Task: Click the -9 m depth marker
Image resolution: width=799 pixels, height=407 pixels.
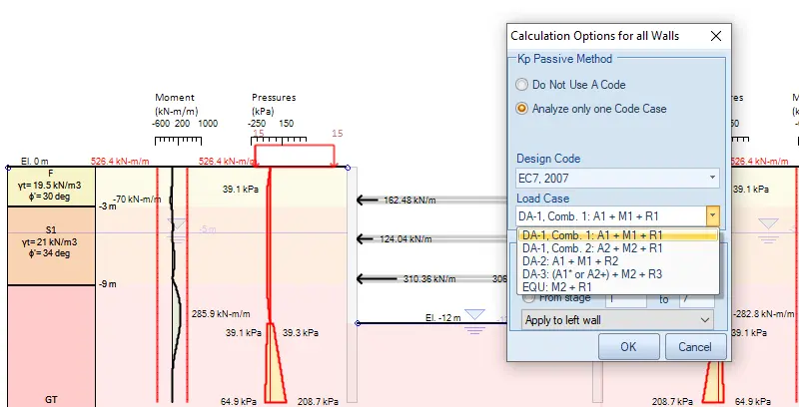Action: 108,284
